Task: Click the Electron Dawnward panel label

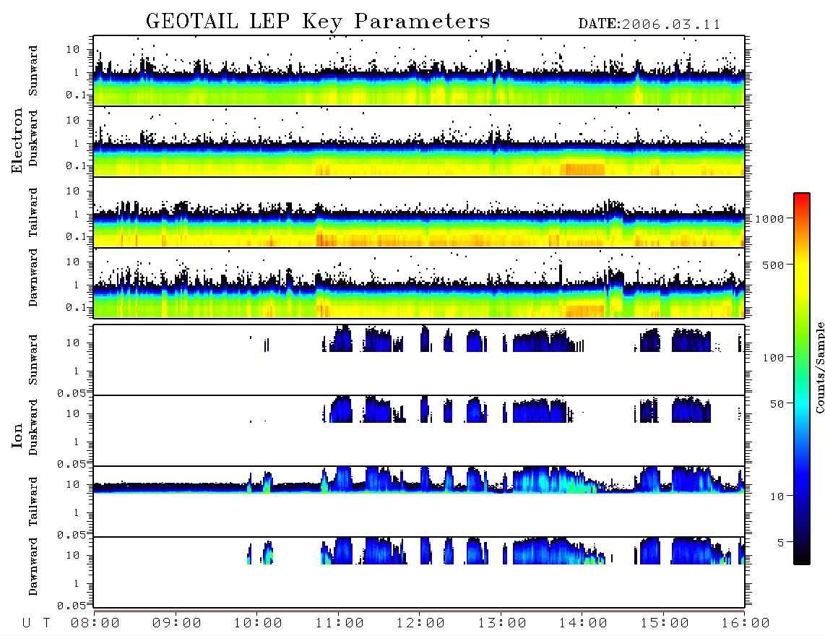Action: (x=33, y=278)
